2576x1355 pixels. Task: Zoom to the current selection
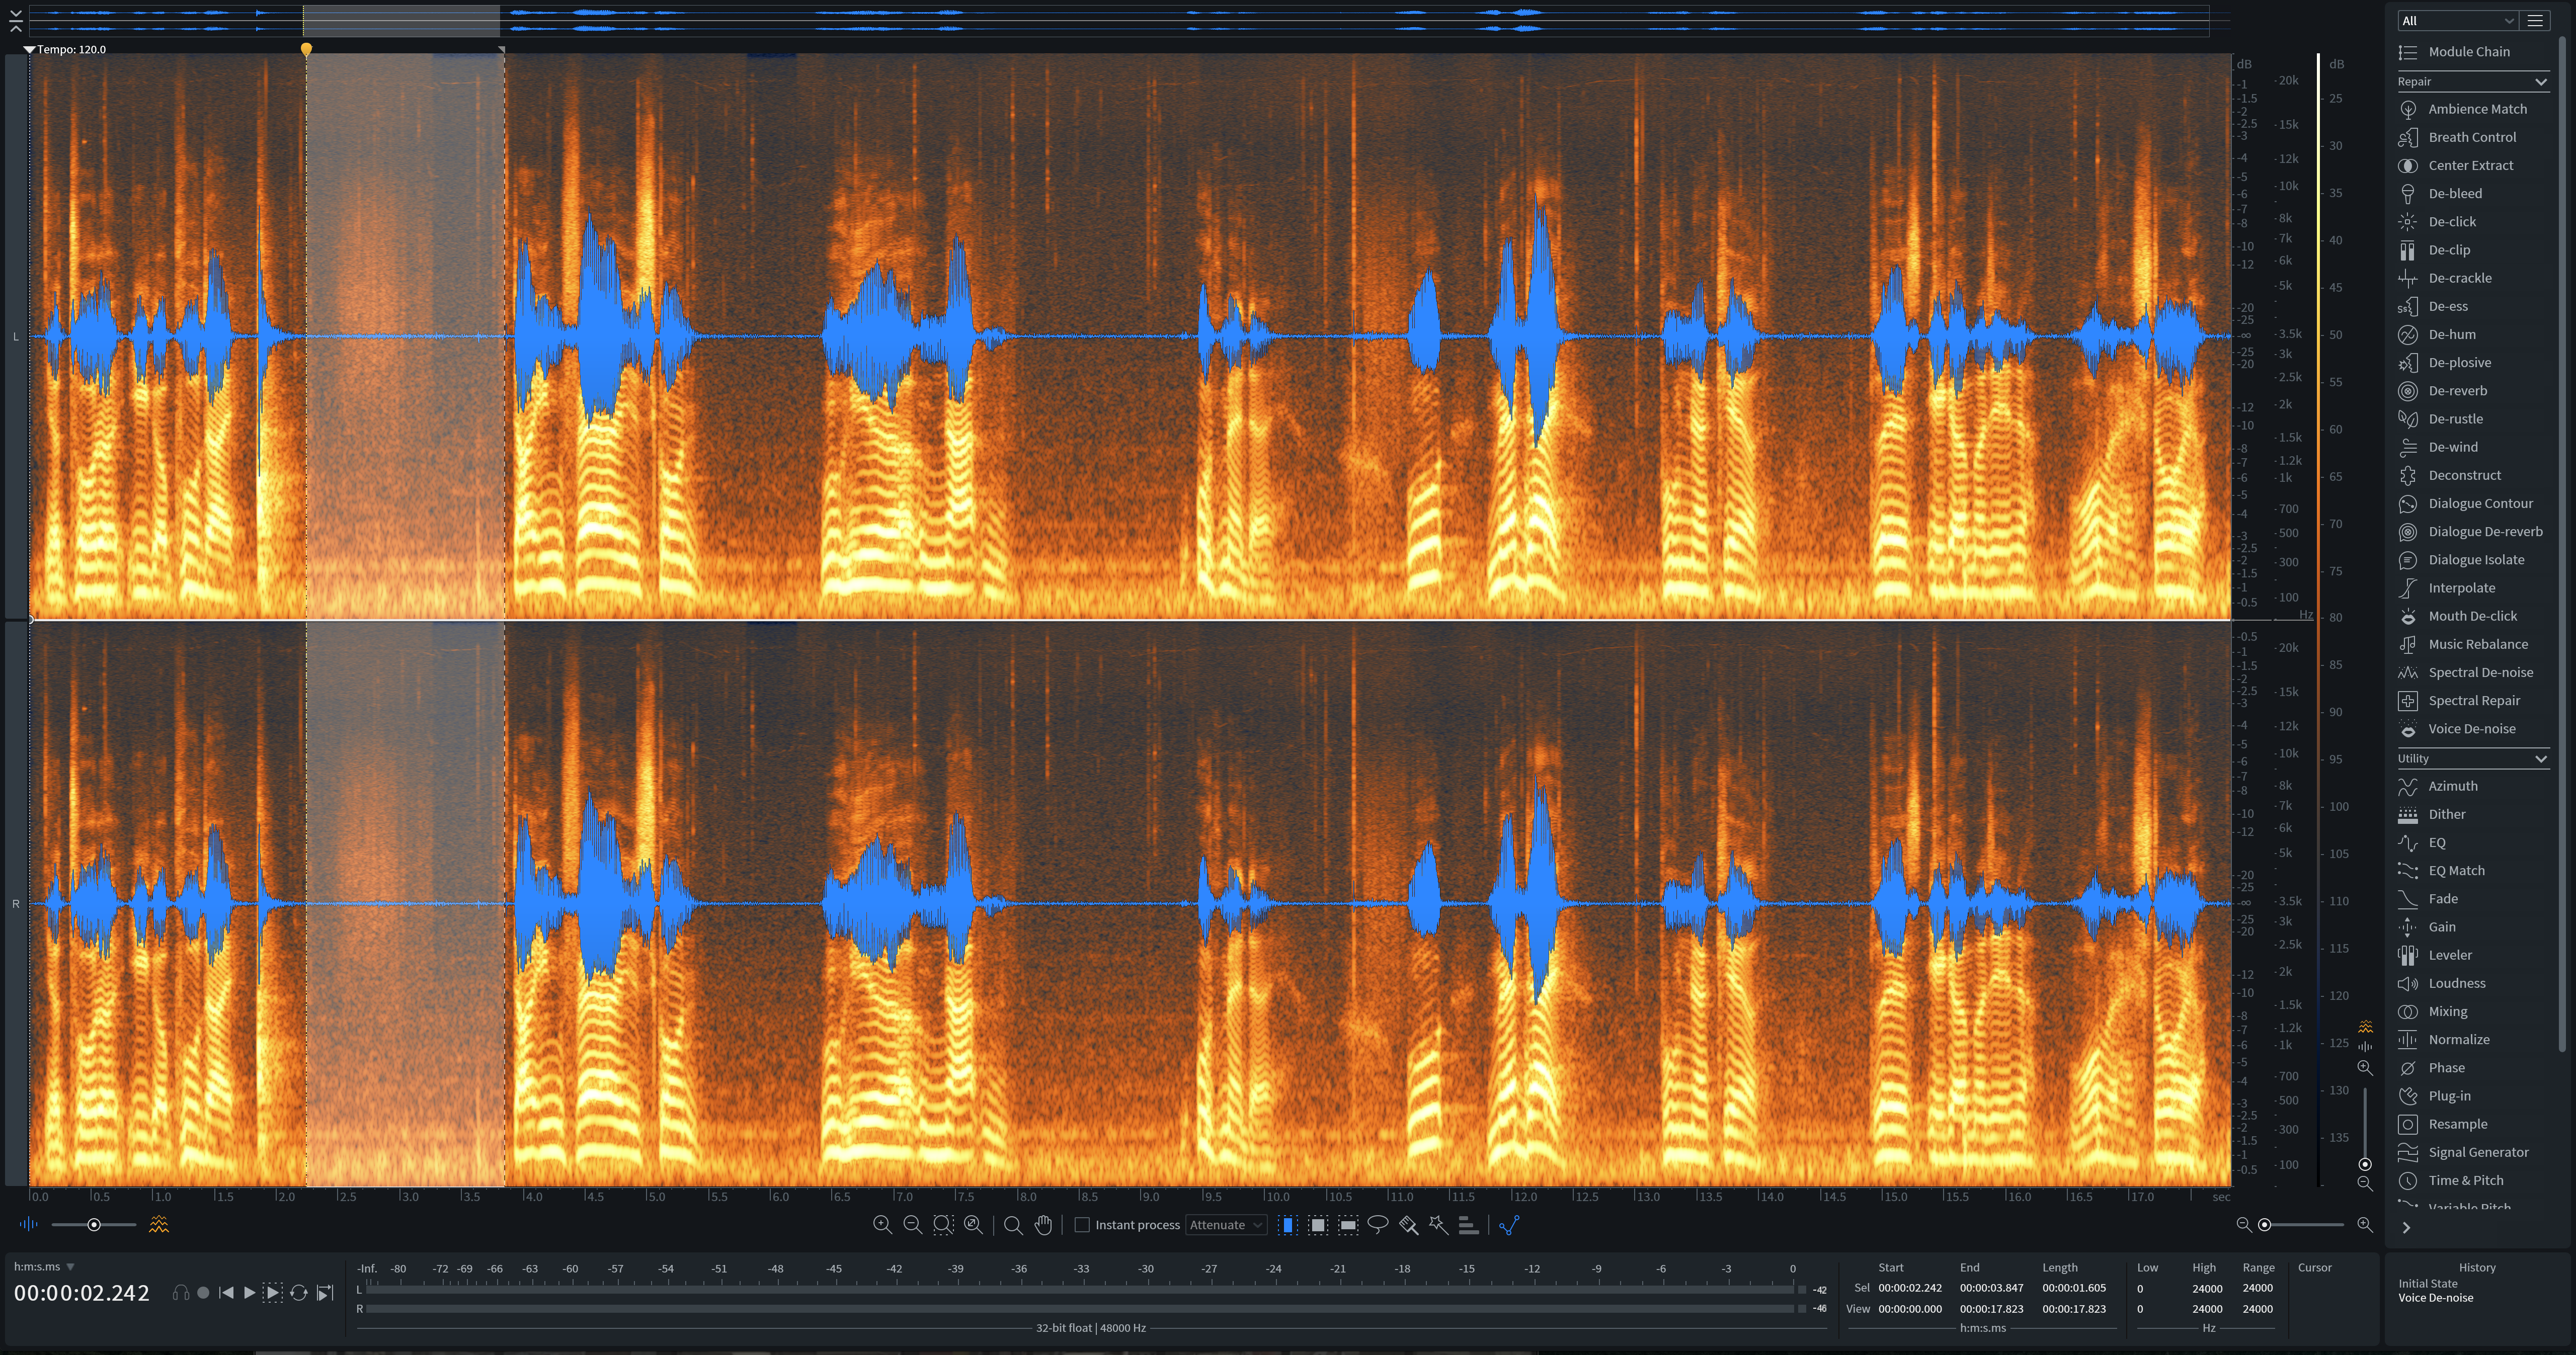click(x=943, y=1225)
